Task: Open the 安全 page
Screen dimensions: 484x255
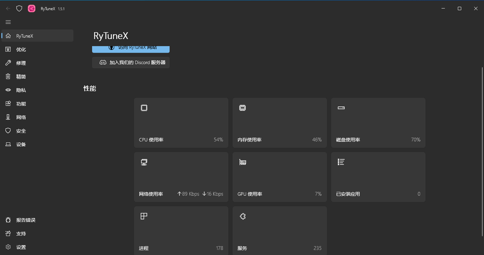Action: tap(37, 131)
